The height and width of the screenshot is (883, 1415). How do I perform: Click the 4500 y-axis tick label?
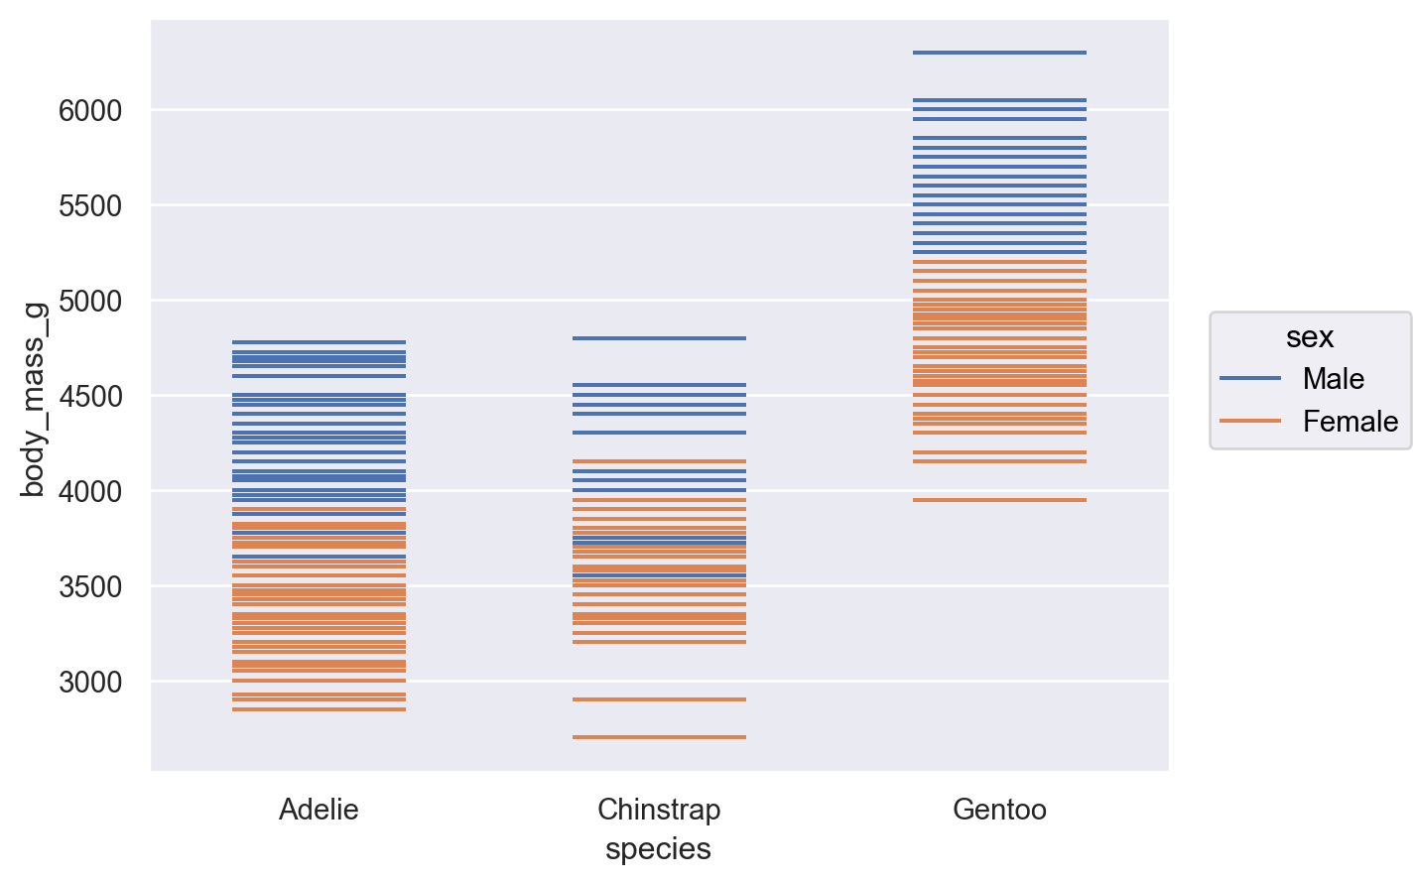pyautogui.click(x=90, y=396)
